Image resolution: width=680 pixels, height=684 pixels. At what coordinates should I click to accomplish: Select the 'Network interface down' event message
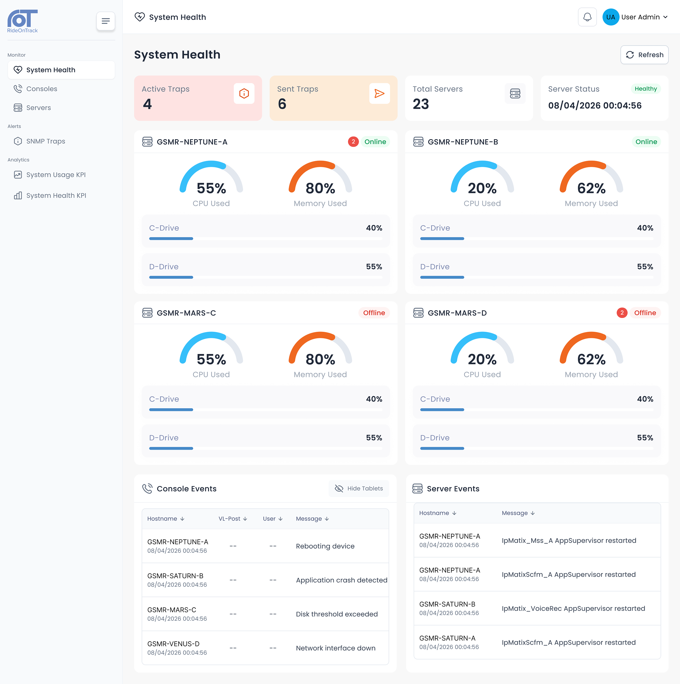(336, 648)
